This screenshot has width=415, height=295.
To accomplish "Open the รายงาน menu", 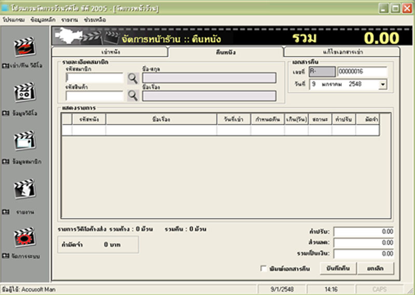I will pyautogui.click(x=70, y=20).
